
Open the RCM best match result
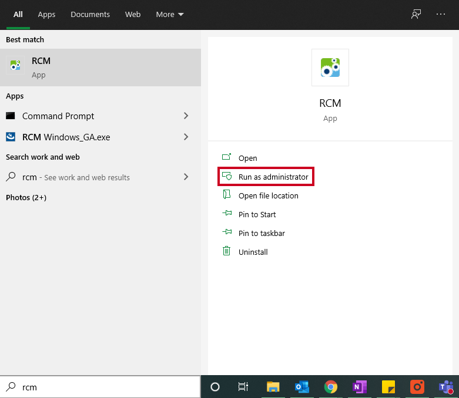coord(100,68)
